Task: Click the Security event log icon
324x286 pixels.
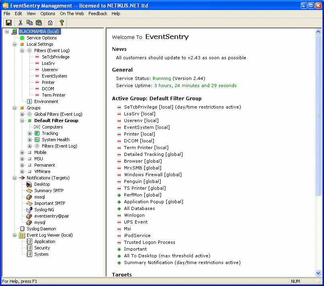Action: tap(29, 248)
